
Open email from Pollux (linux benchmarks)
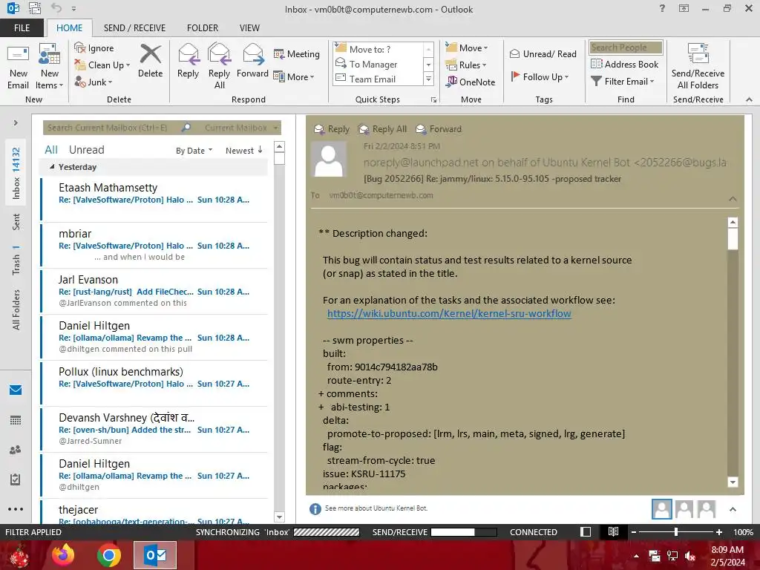tap(154, 383)
